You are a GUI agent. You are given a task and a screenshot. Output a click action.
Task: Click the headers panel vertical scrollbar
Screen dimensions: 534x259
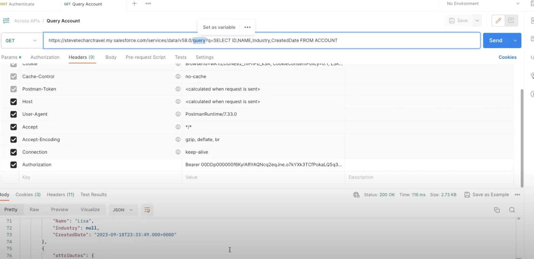pos(522,138)
